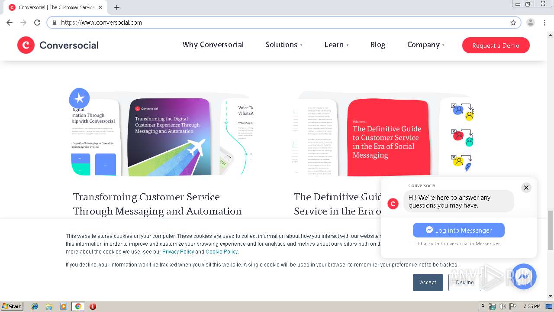Click the volume speaker tray icon
Viewport: 554px width, 312px height.
502,306
